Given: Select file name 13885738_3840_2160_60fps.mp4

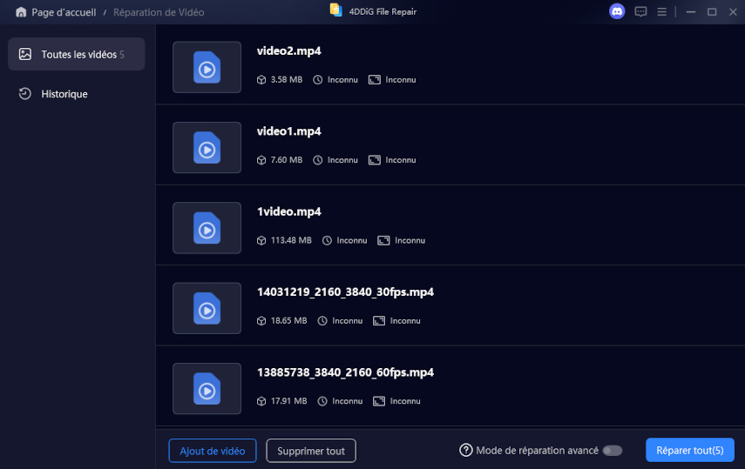Looking at the screenshot, I should [345, 372].
